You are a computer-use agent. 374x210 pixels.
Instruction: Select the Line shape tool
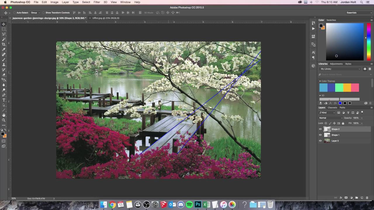pyautogui.click(x=4, y=110)
